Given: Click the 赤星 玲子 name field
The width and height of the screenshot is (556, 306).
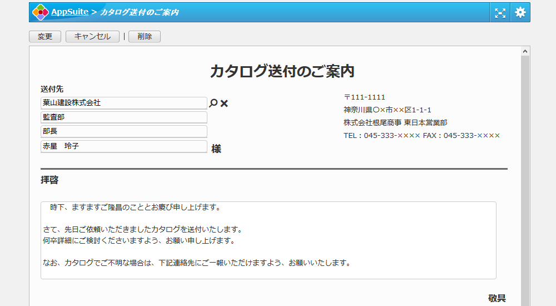Looking at the screenshot, I should click(123, 146).
